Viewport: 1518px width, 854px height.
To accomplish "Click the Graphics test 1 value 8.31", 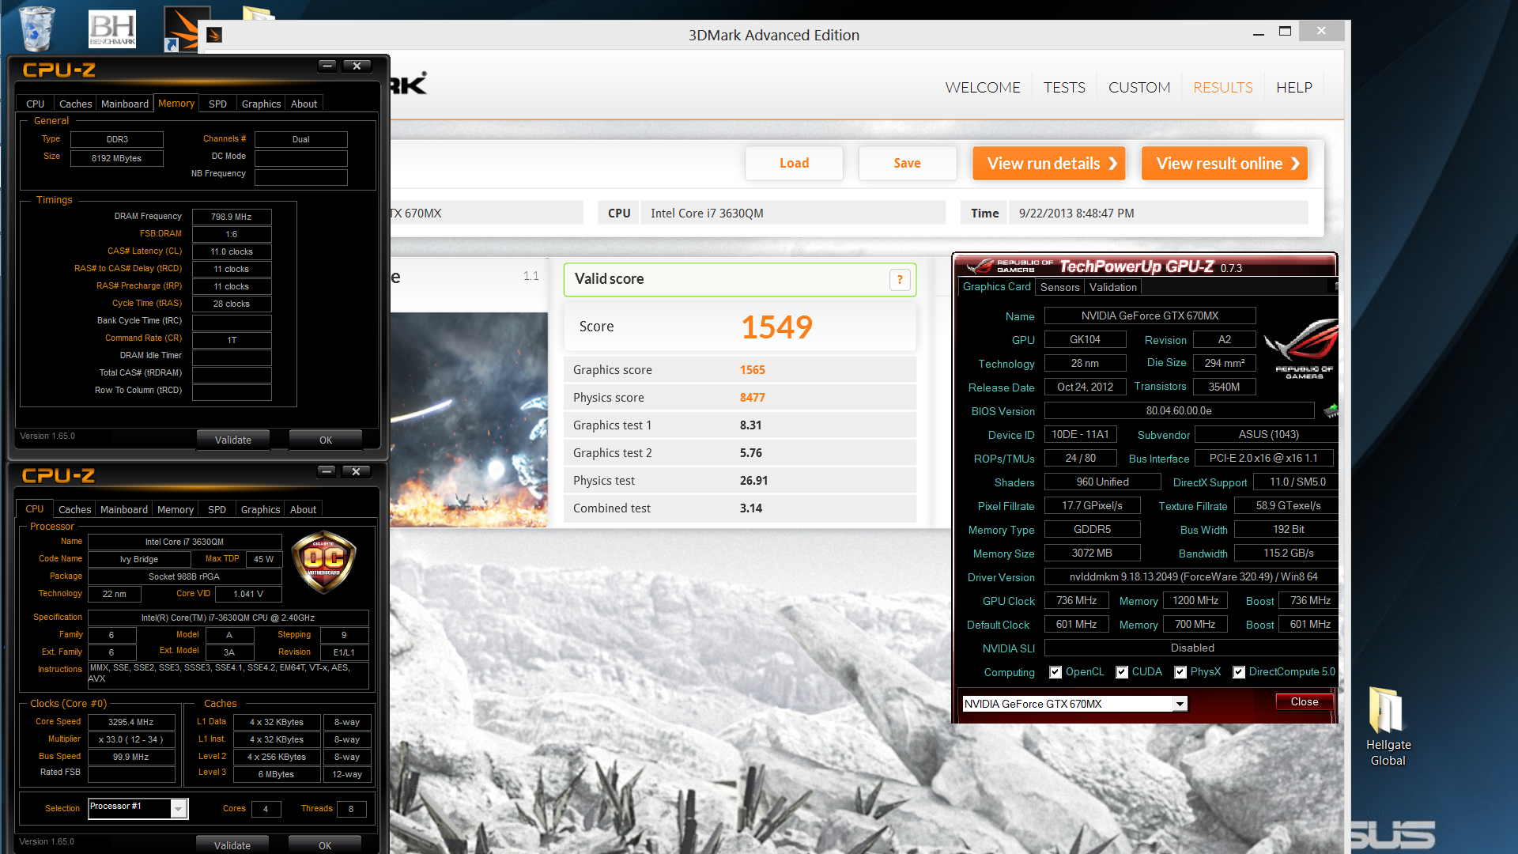I will (x=750, y=425).
